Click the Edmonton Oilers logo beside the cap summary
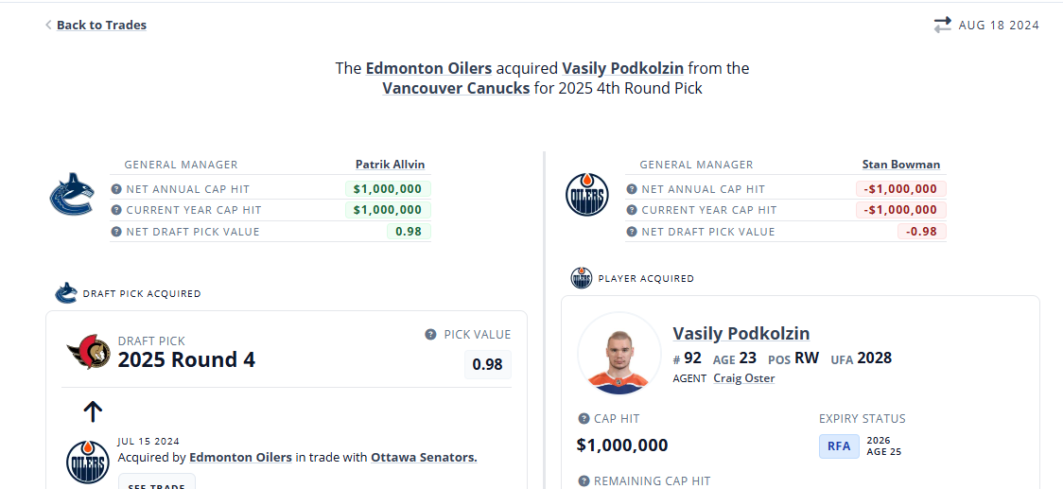Screen dimensions: 1063x489 point(586,195)
